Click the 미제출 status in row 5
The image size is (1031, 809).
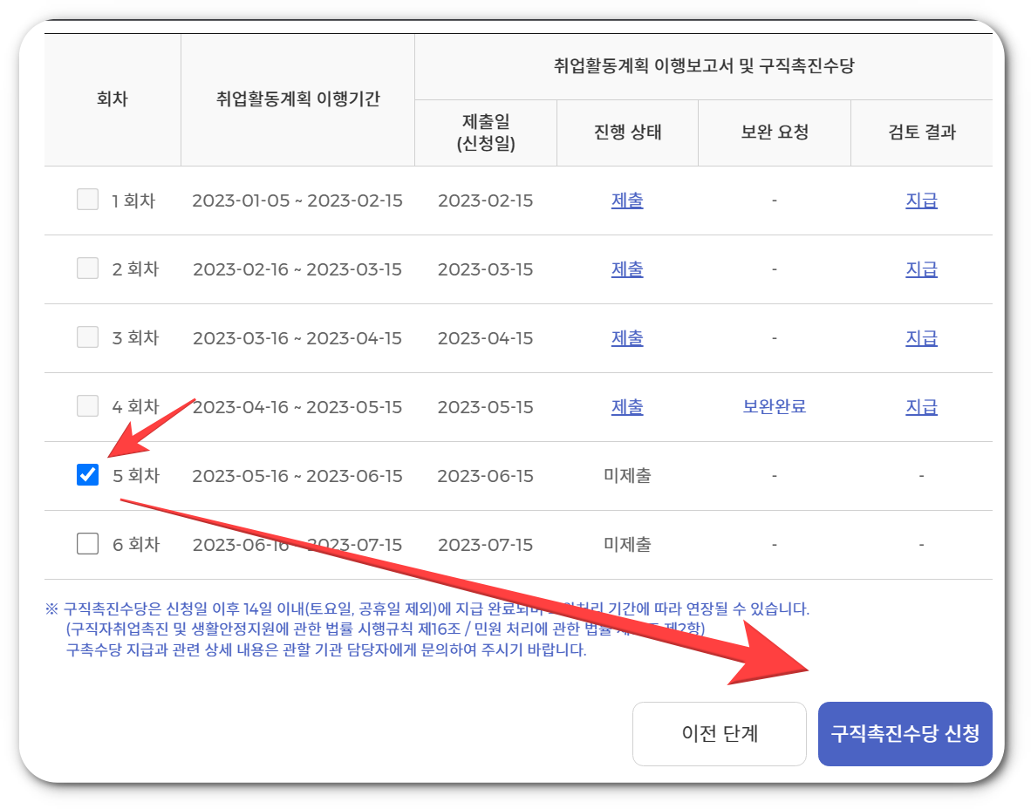pyautogui.click(x=627, y=475)
